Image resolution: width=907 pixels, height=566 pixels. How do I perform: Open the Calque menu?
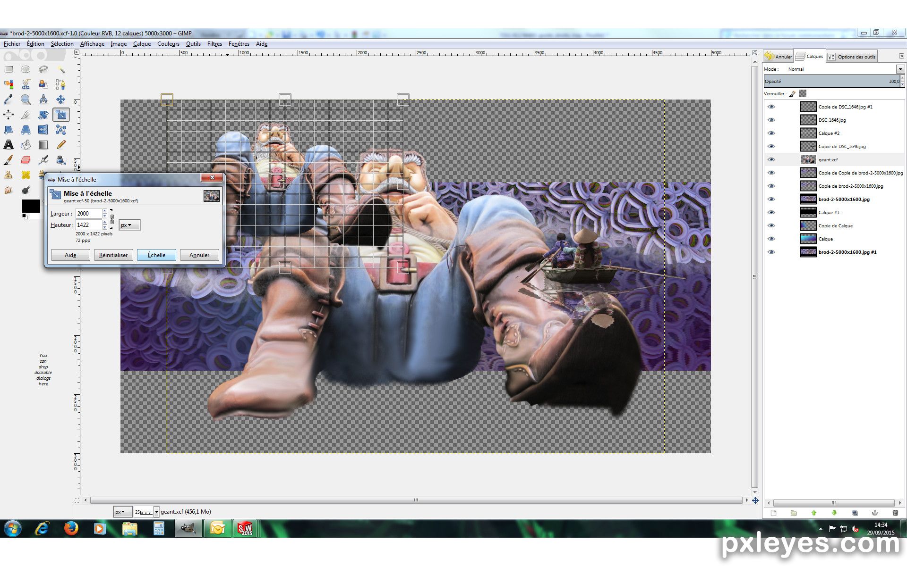pyautogui.click(x=142, y=44)
